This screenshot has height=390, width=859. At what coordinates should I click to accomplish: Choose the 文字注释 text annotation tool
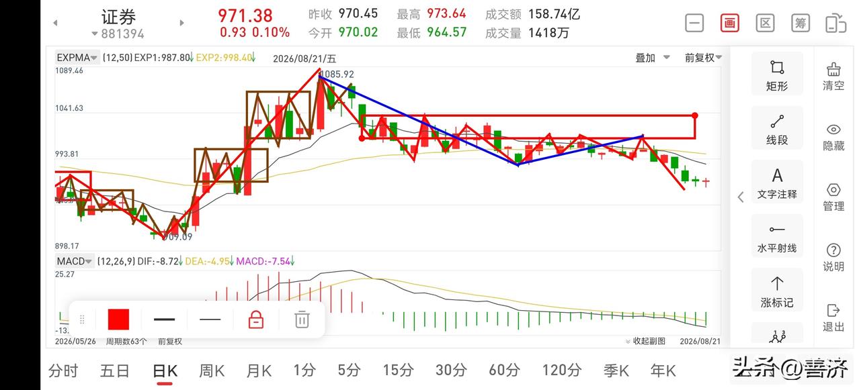[x=777, y=183]
